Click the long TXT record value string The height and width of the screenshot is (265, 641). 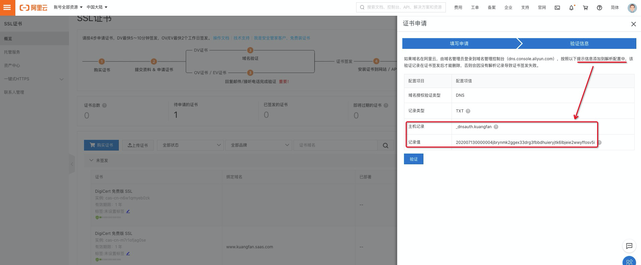(x=525, y=143)
